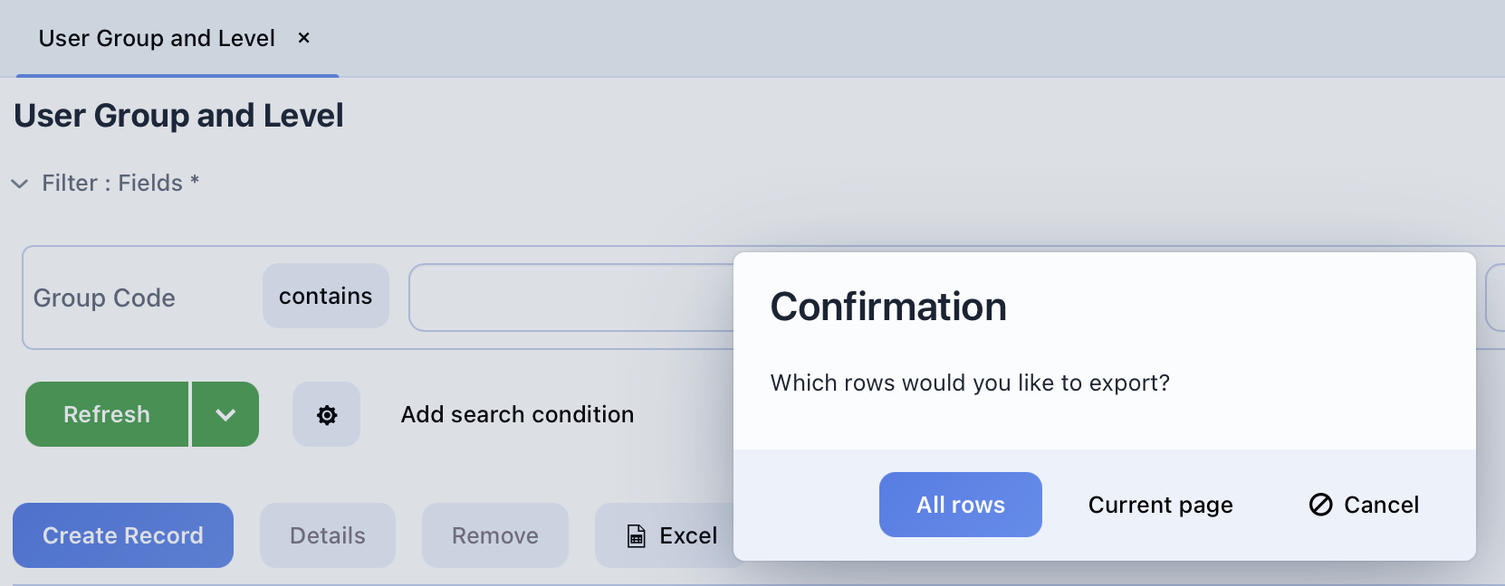Image resolution: width=1505 pixels, height=586 pixels.
Task: Change the "contains" filter operator
Action: pos(325,296)
